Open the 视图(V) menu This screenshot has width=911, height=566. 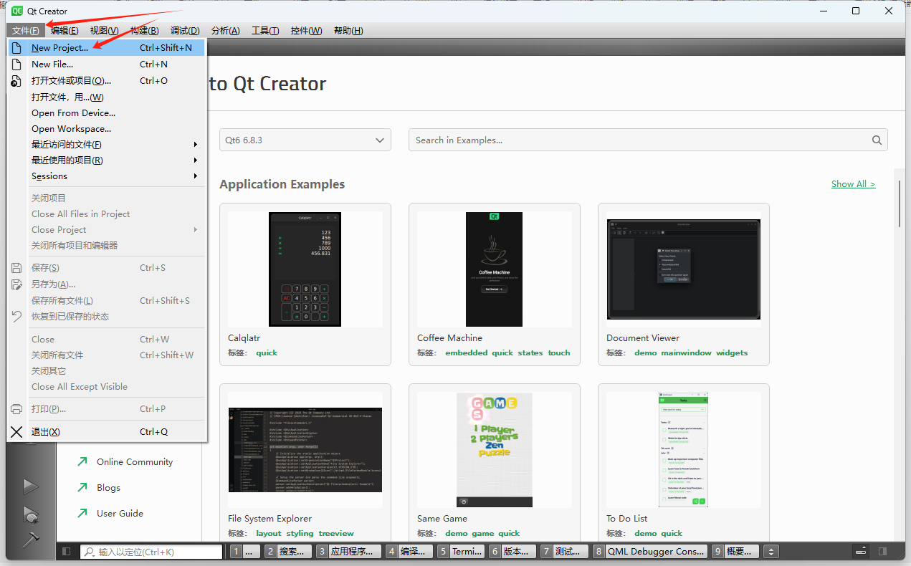(x=105, y=30)
